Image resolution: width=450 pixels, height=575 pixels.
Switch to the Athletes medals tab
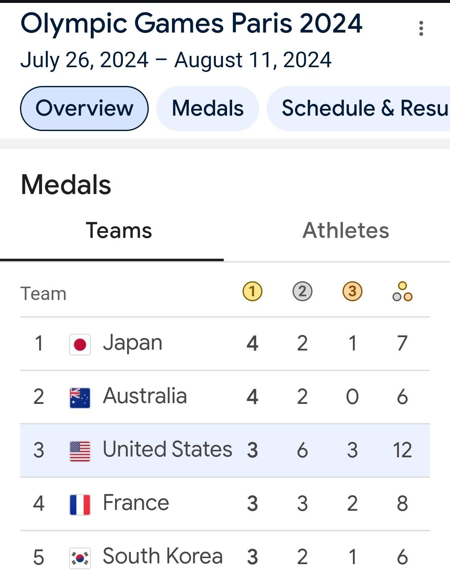click(346, 230)
